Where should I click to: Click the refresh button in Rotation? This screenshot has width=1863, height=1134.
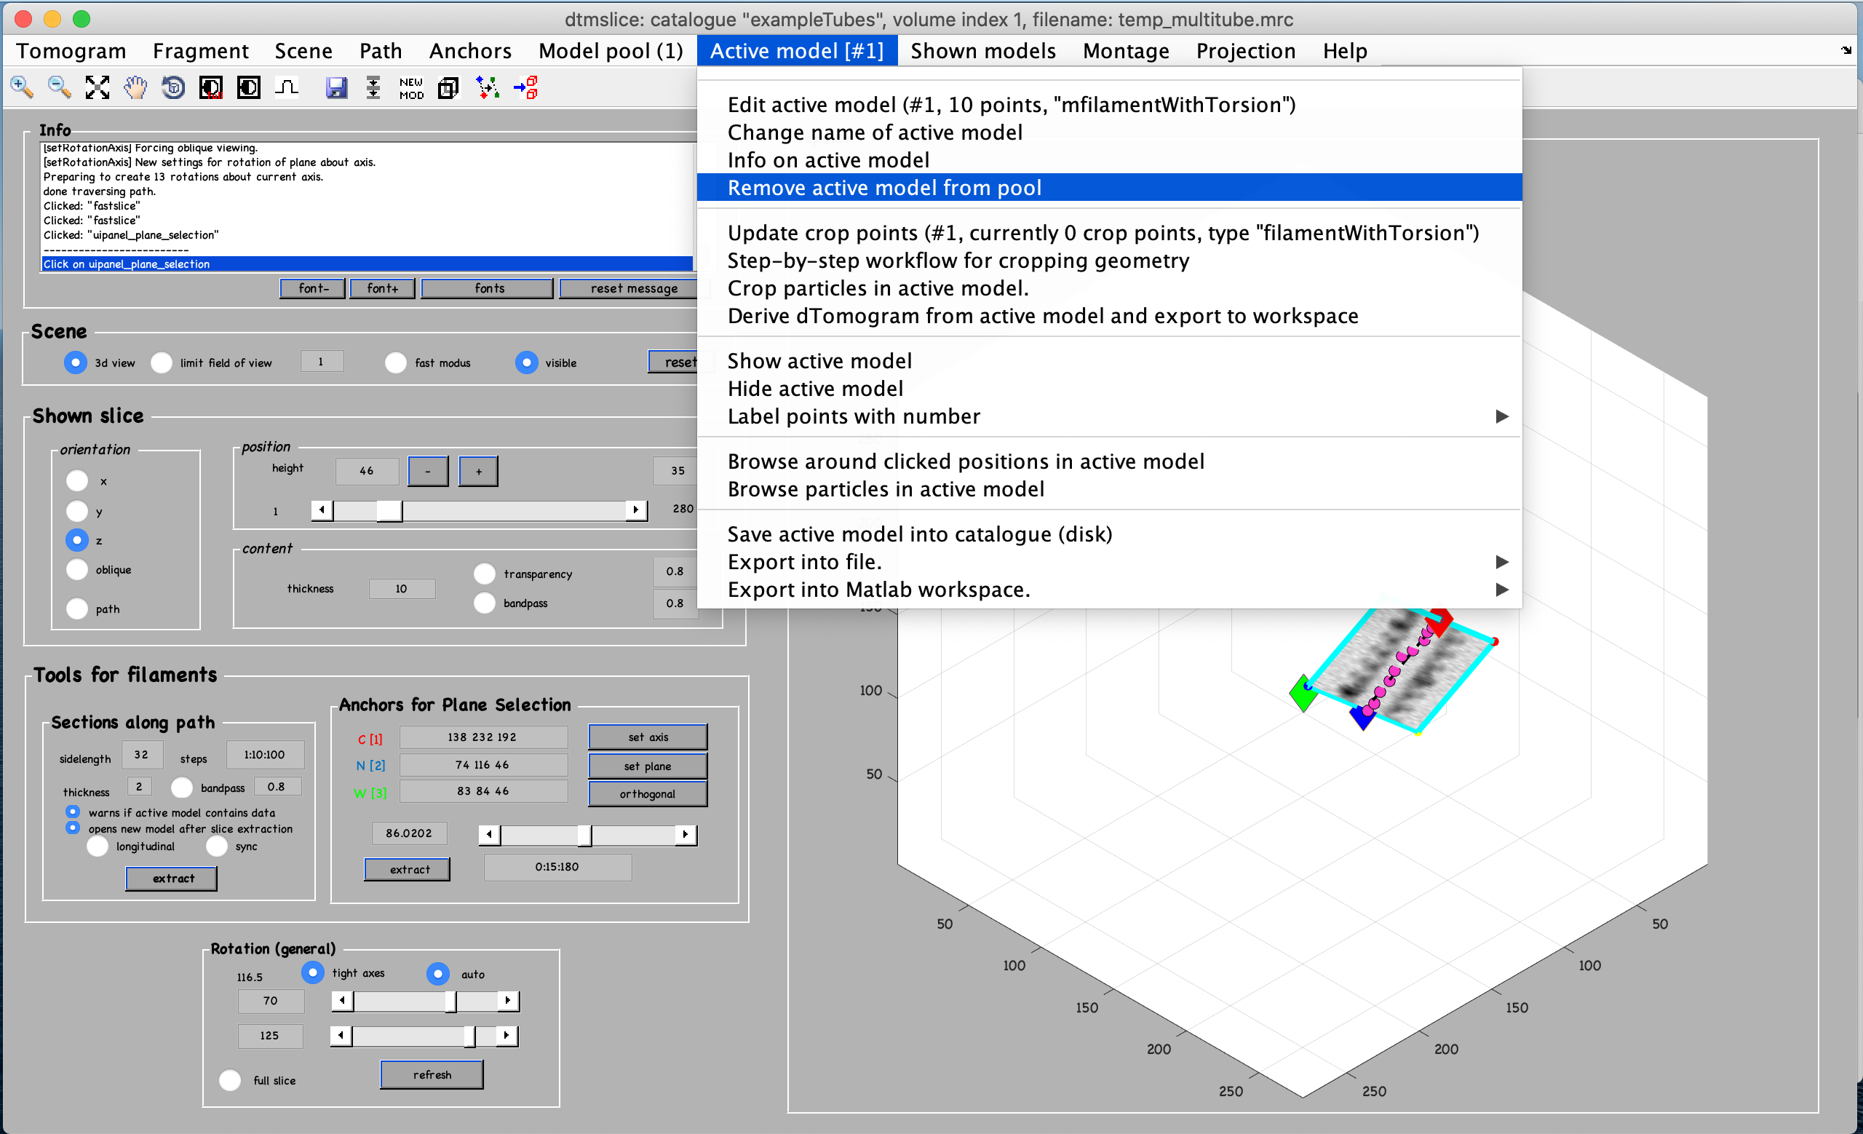coord(432,1074)
